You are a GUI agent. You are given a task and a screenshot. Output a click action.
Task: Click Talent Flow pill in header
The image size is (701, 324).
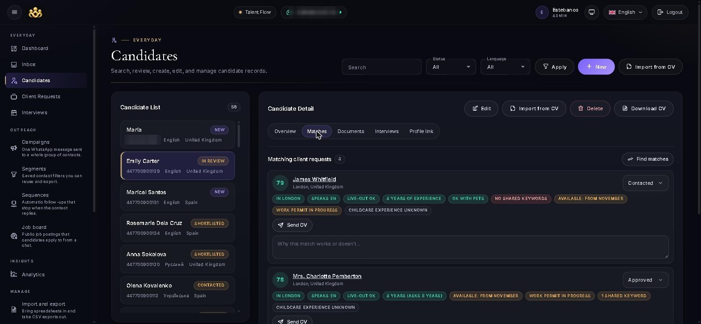click(x=255, y=12)
